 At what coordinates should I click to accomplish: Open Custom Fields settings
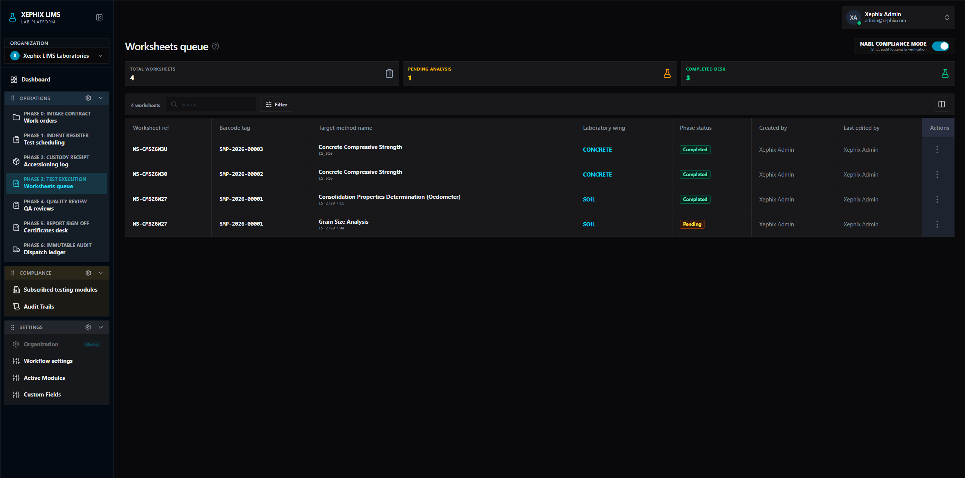[57, 395]
